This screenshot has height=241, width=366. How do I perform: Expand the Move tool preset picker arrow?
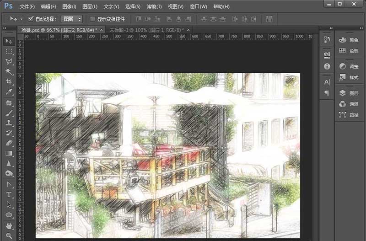(x=22, y=19)
